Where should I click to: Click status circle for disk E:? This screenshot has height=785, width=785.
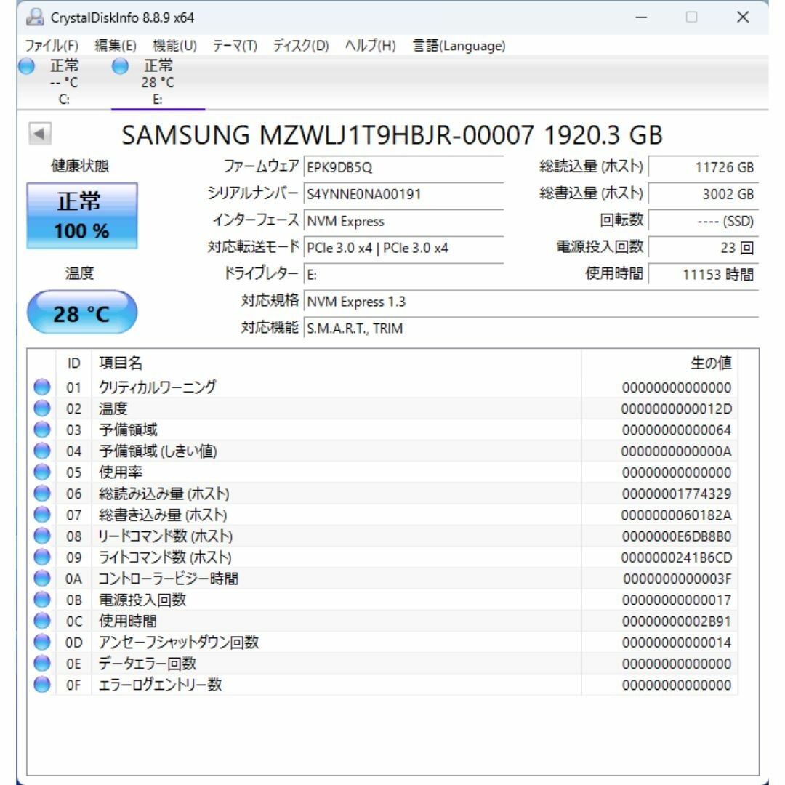click(120, 67)
